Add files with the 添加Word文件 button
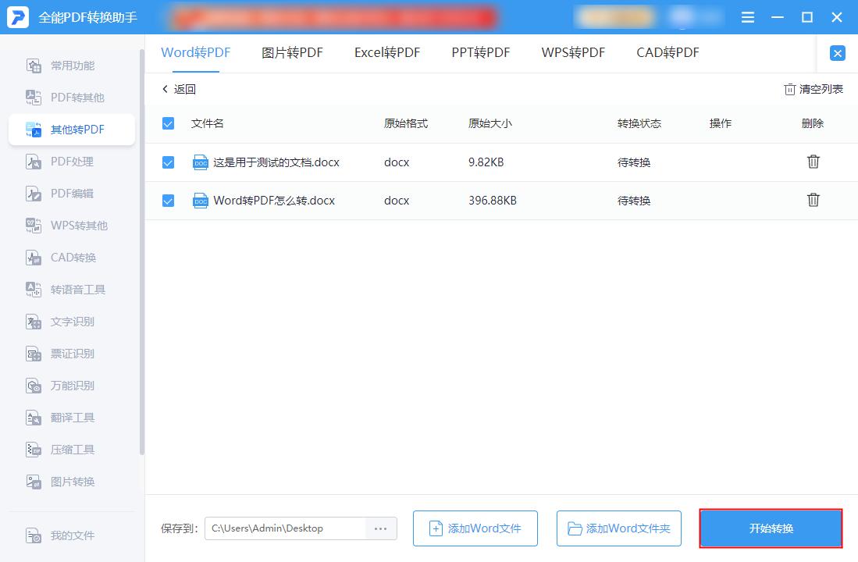Image resolution: width=858 pixels, height=562 pixels. pyautogui.click(x=475, y=528)
